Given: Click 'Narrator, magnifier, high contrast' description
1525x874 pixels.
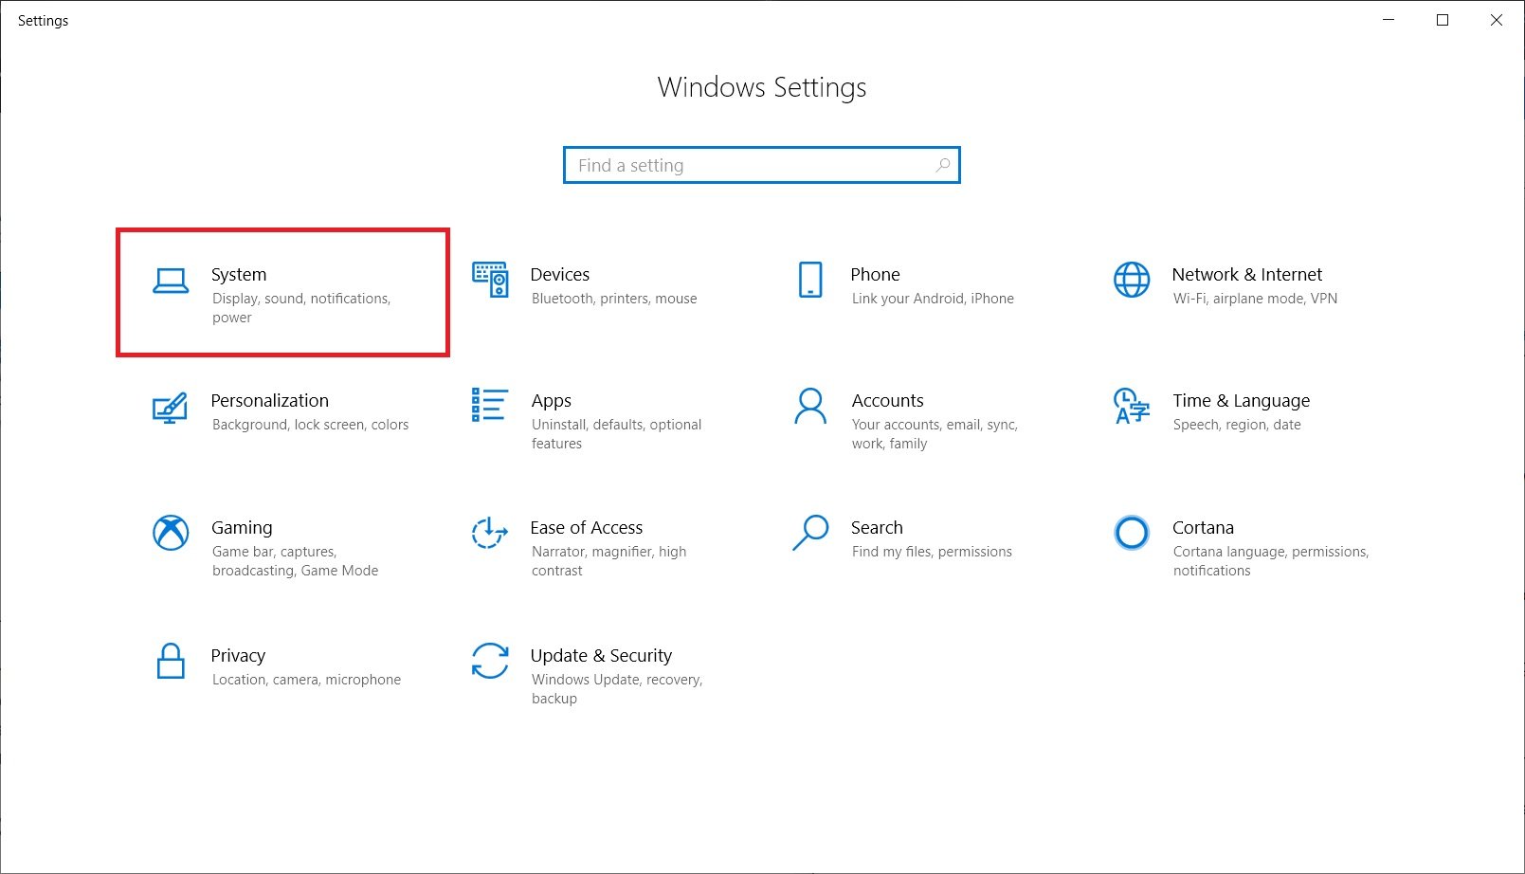Looking at the screenshot, I should [x=608, y=561].
